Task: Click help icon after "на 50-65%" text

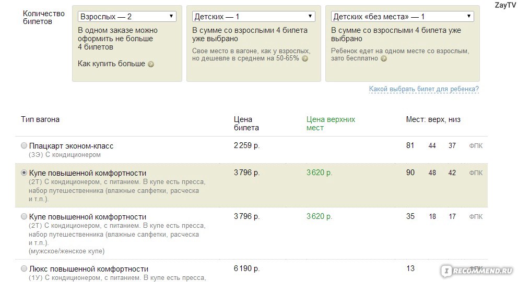Action: [304, 59]
